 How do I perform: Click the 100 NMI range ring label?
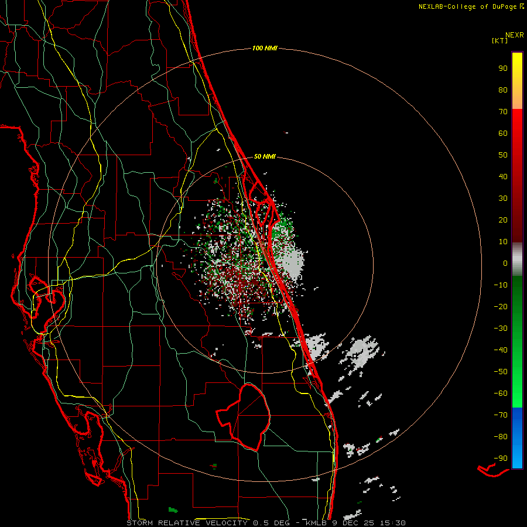(x=265, y=48)
